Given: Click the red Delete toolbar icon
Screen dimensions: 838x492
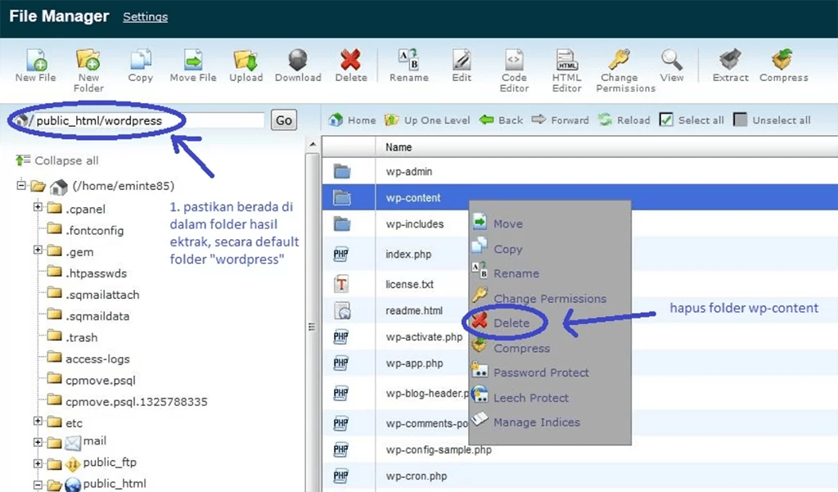Looking at the screenshot, I should point(350,60).
